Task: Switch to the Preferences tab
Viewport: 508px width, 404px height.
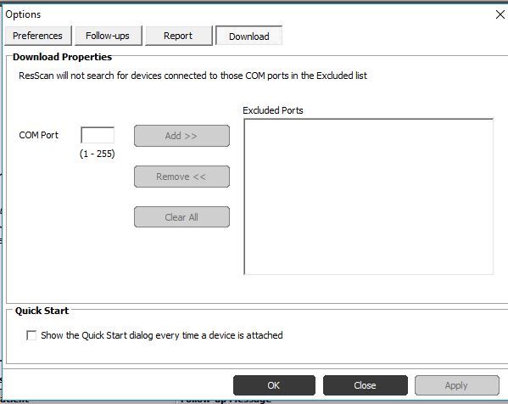Action: [x=38, y=36]
